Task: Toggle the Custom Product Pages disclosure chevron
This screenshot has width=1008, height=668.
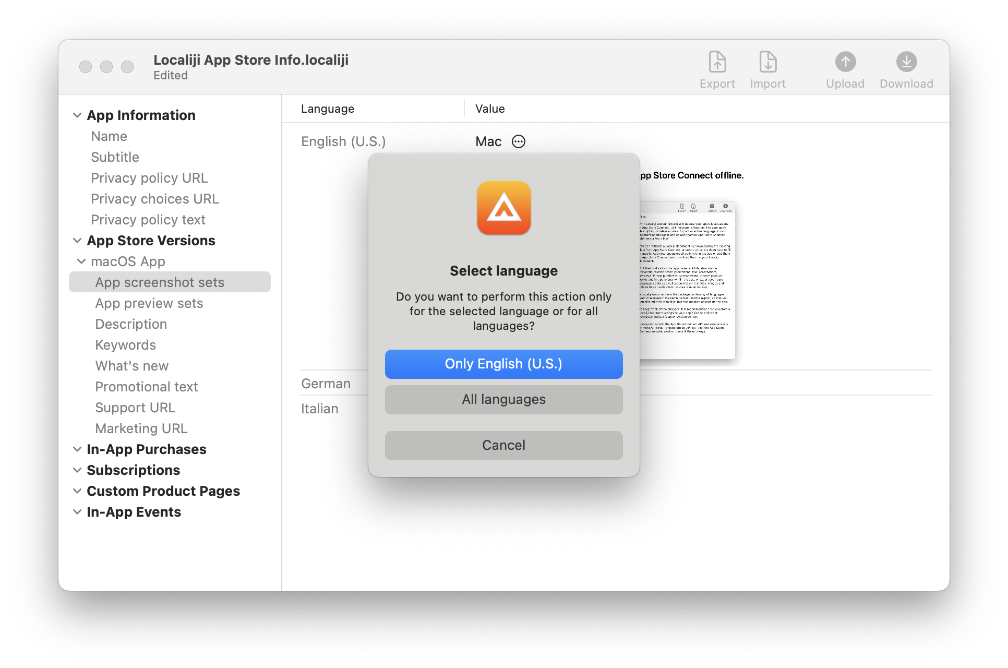Action: [77, 491]
